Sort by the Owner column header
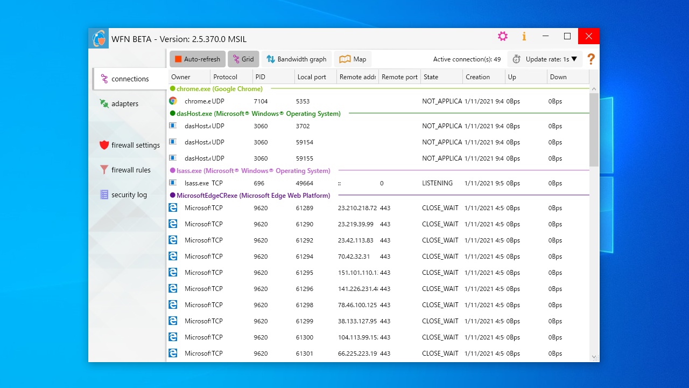Screen dimensions: 689x388 189,77
